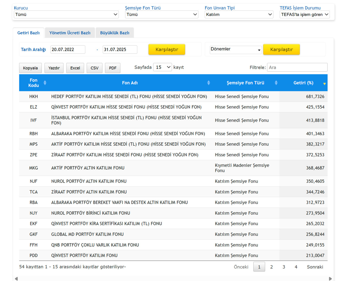This screenshot has height=281, width=340.
Task: Click fund code MPS
Action: [33, 144]
